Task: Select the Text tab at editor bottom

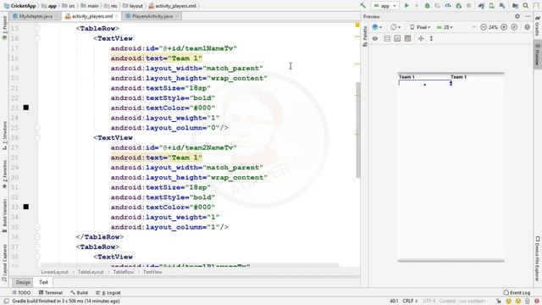Action: [43, 282]
